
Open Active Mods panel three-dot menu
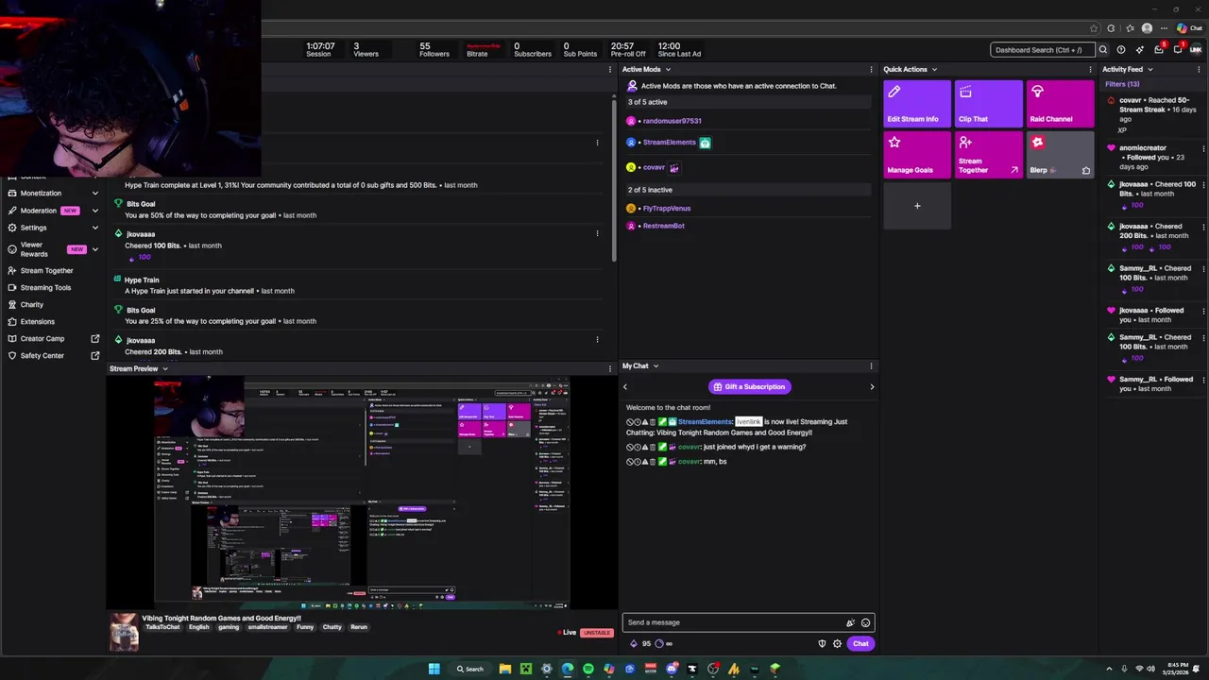[x=871, y=69]
